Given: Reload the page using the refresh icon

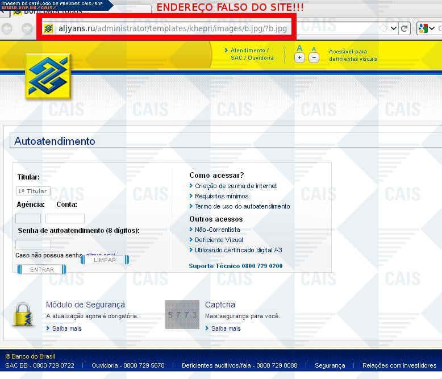Looking at the screenshot, I should [405, 28].
